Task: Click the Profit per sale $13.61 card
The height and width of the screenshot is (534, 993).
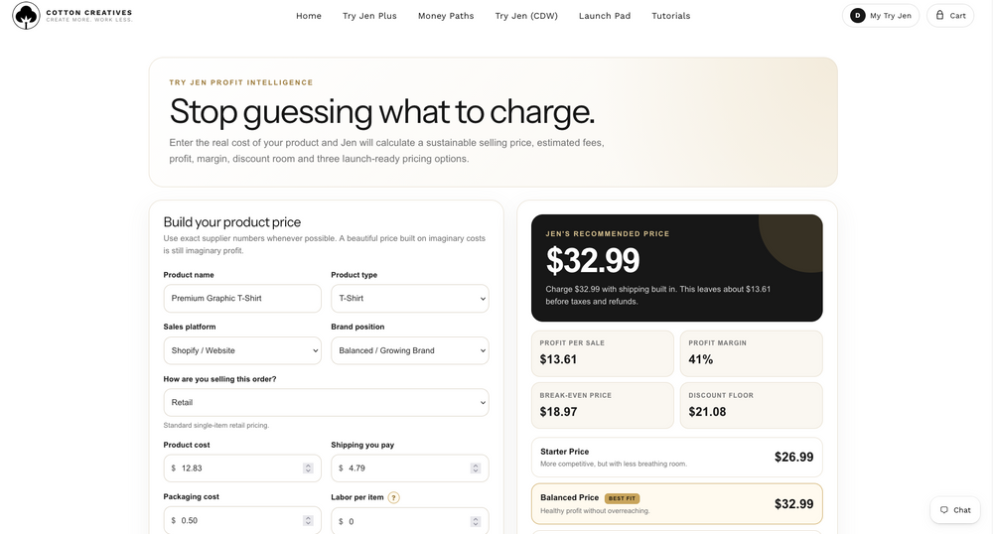Action: (x=603, y=353)
